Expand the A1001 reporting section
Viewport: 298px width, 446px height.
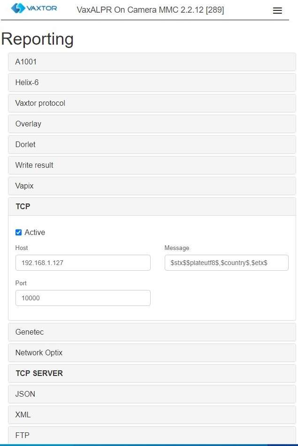[x=149, y=62]
